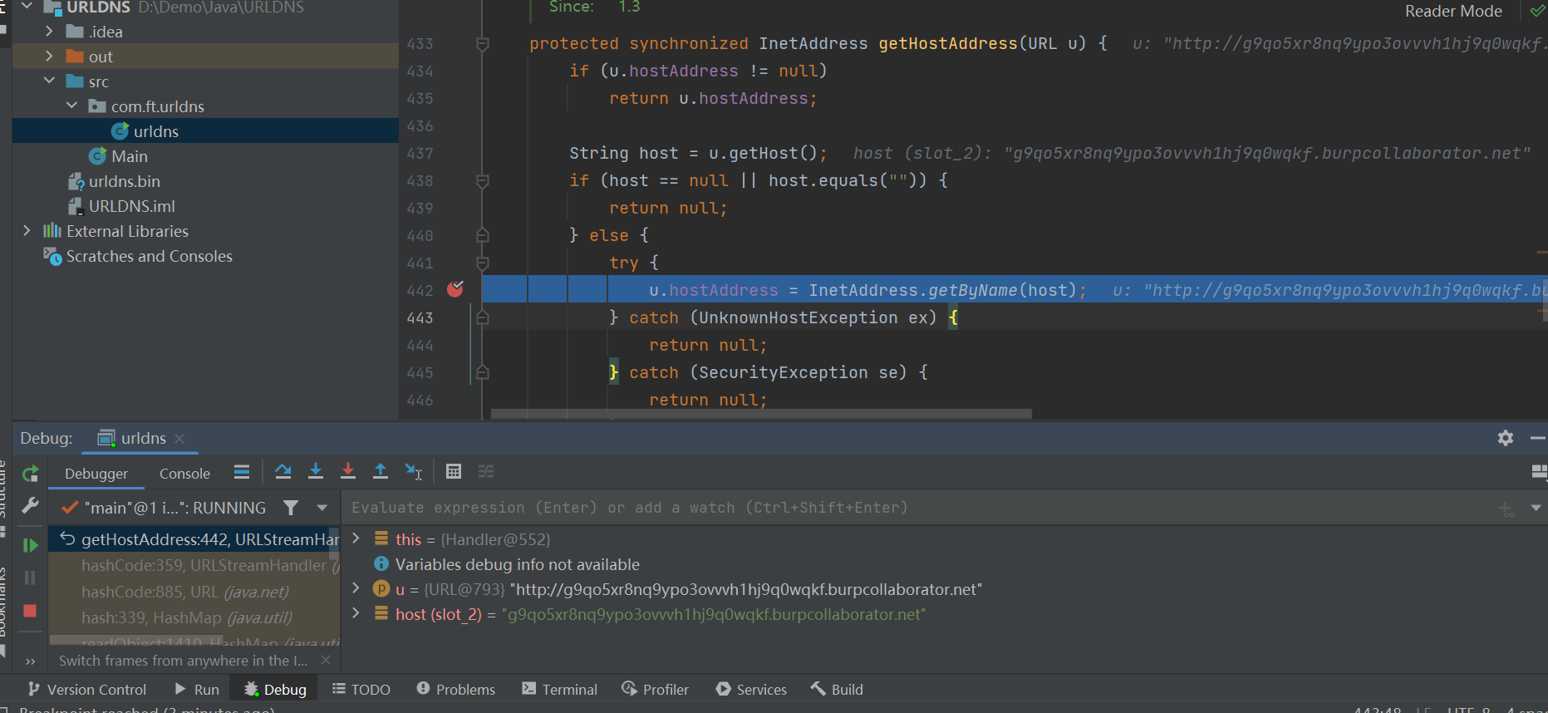Collapse the URLDNS project root
1548x713 pixels.
coord(27,7)
